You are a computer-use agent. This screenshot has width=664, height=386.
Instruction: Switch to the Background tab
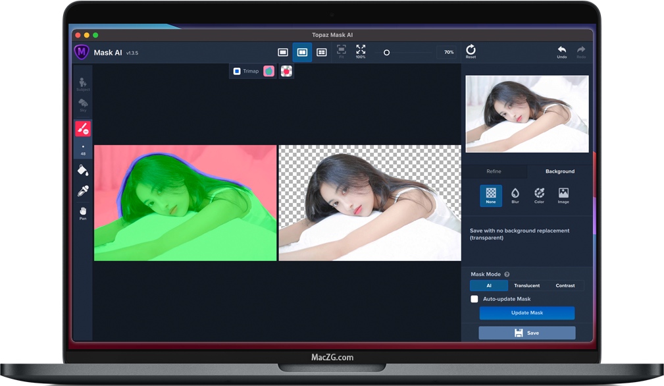pos(559,171)
